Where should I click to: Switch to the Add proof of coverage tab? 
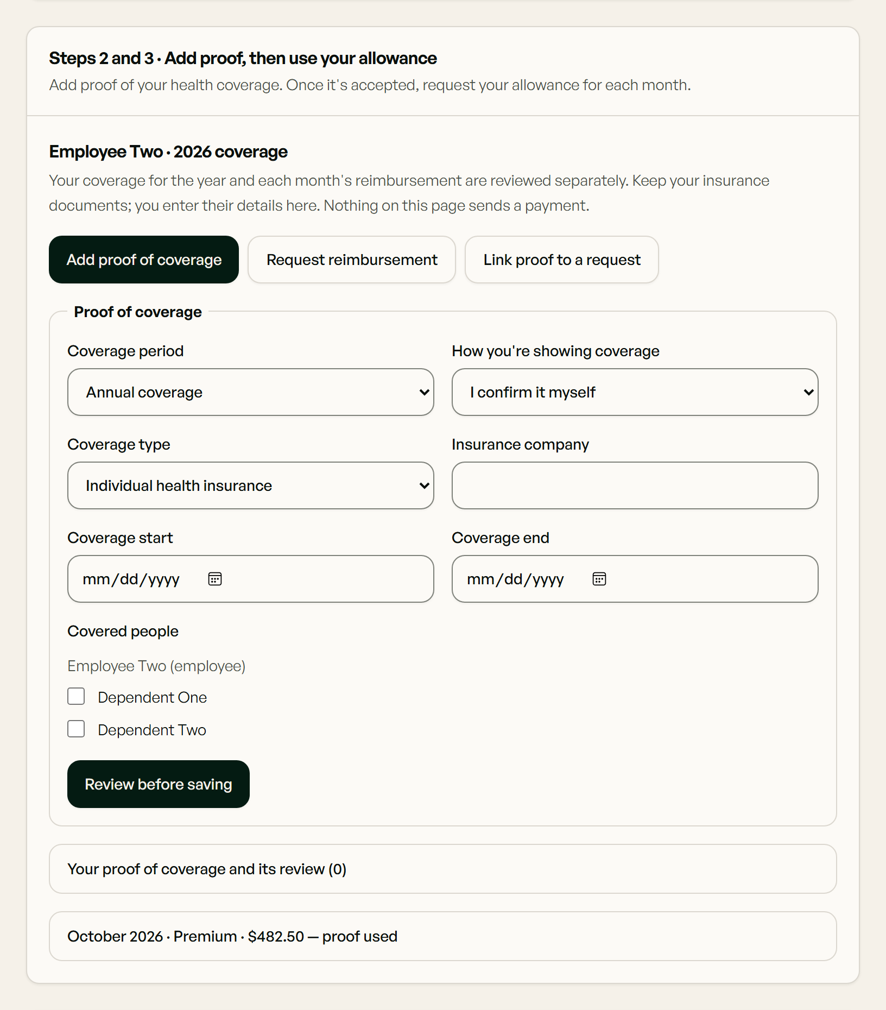coord(144,260)
